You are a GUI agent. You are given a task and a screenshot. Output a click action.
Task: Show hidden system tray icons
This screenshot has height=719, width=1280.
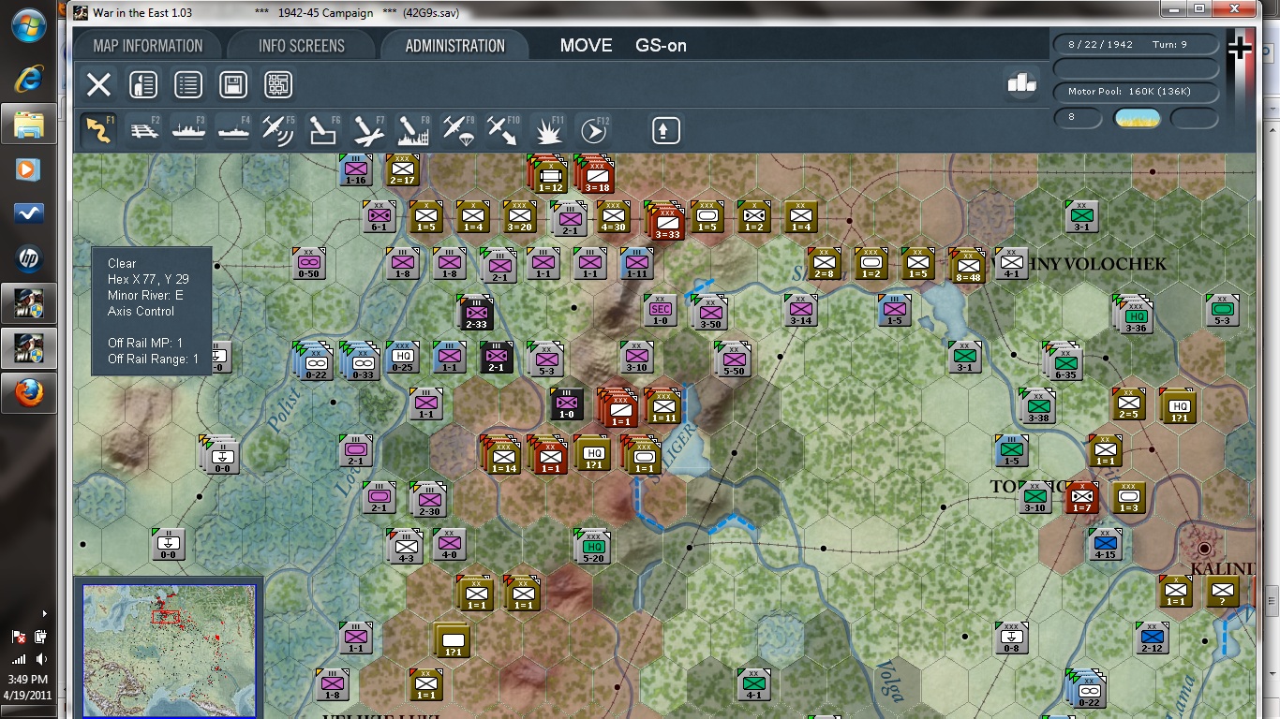point(44,614)
